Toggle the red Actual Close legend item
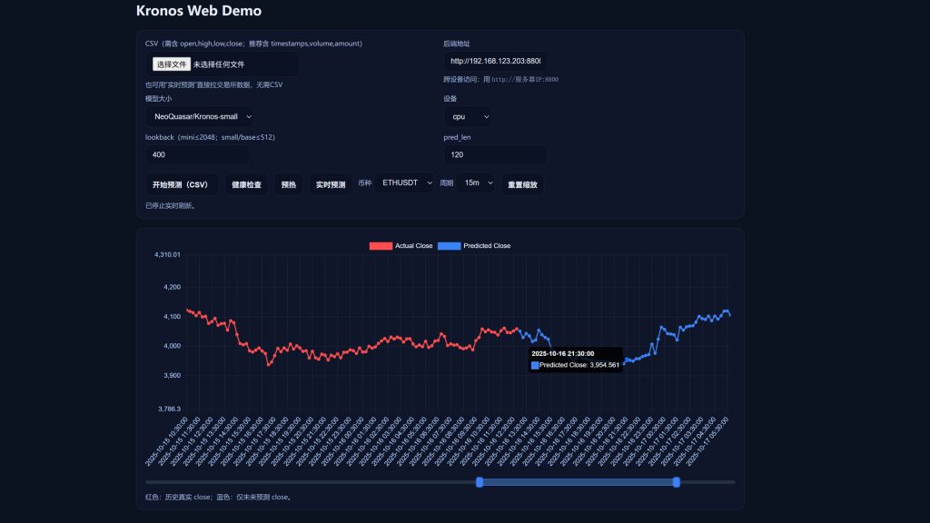 pos(401,246)
